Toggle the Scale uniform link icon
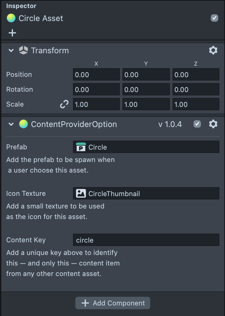225x316 pixels. point(64,104)
